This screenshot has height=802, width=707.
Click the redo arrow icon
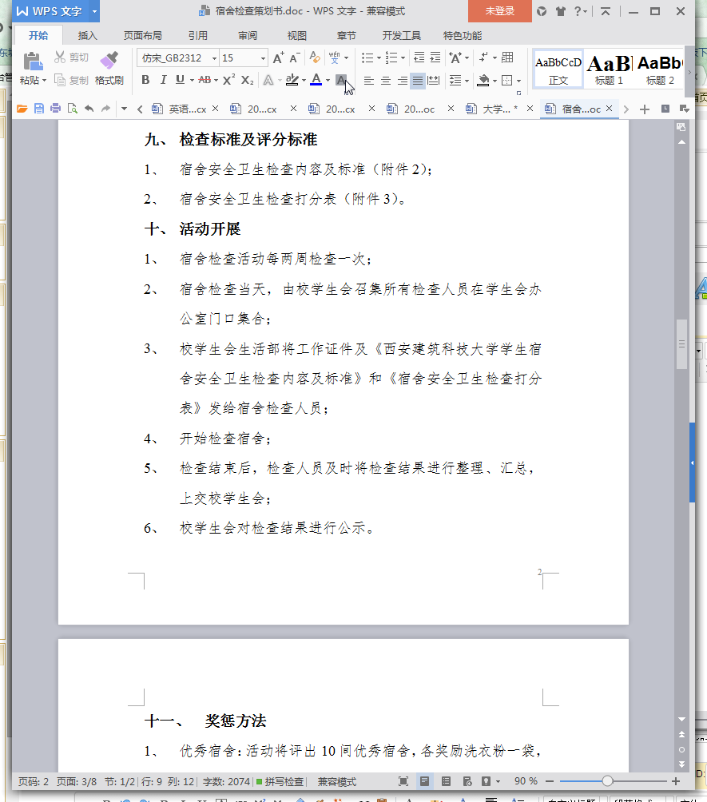[x=106, y=109]
